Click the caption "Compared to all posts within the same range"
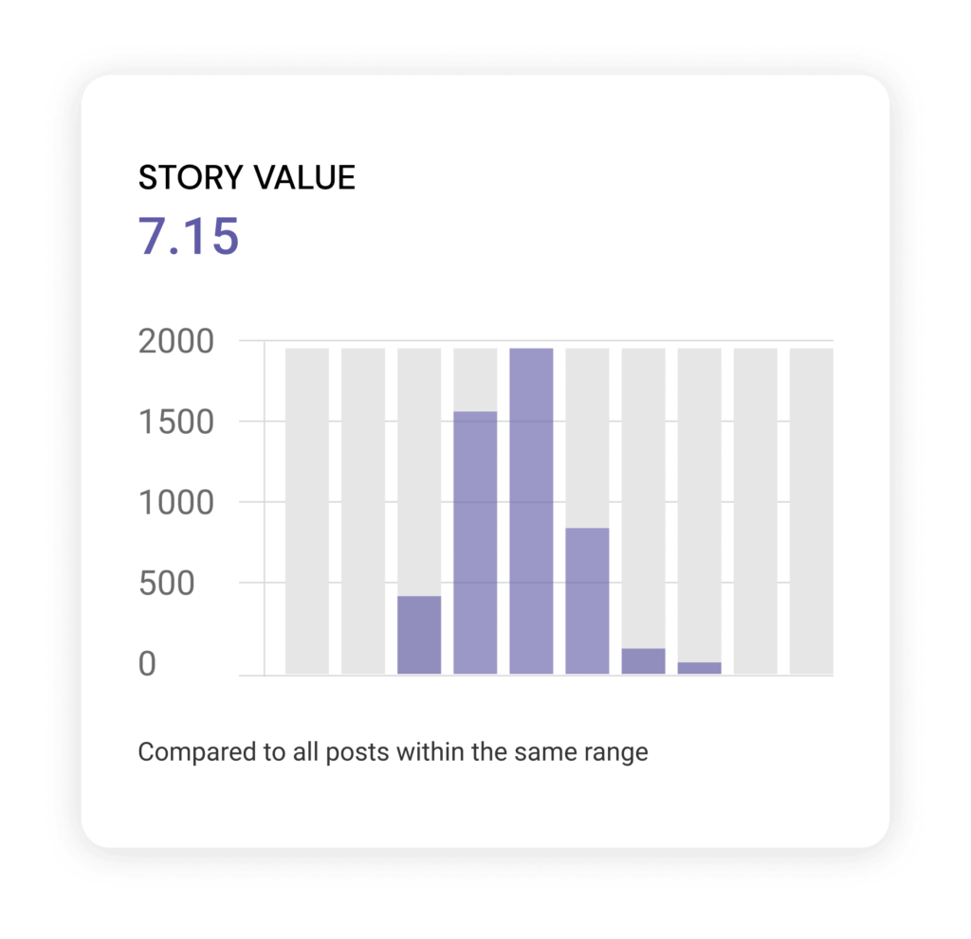971x939 pixels. (x=393, y=753)
